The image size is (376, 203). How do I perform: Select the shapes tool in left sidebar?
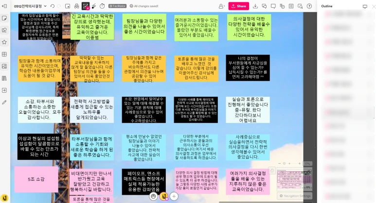coord(4,30)
